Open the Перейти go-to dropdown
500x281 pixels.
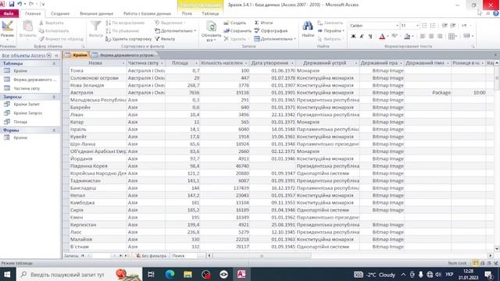coord(331,31)
